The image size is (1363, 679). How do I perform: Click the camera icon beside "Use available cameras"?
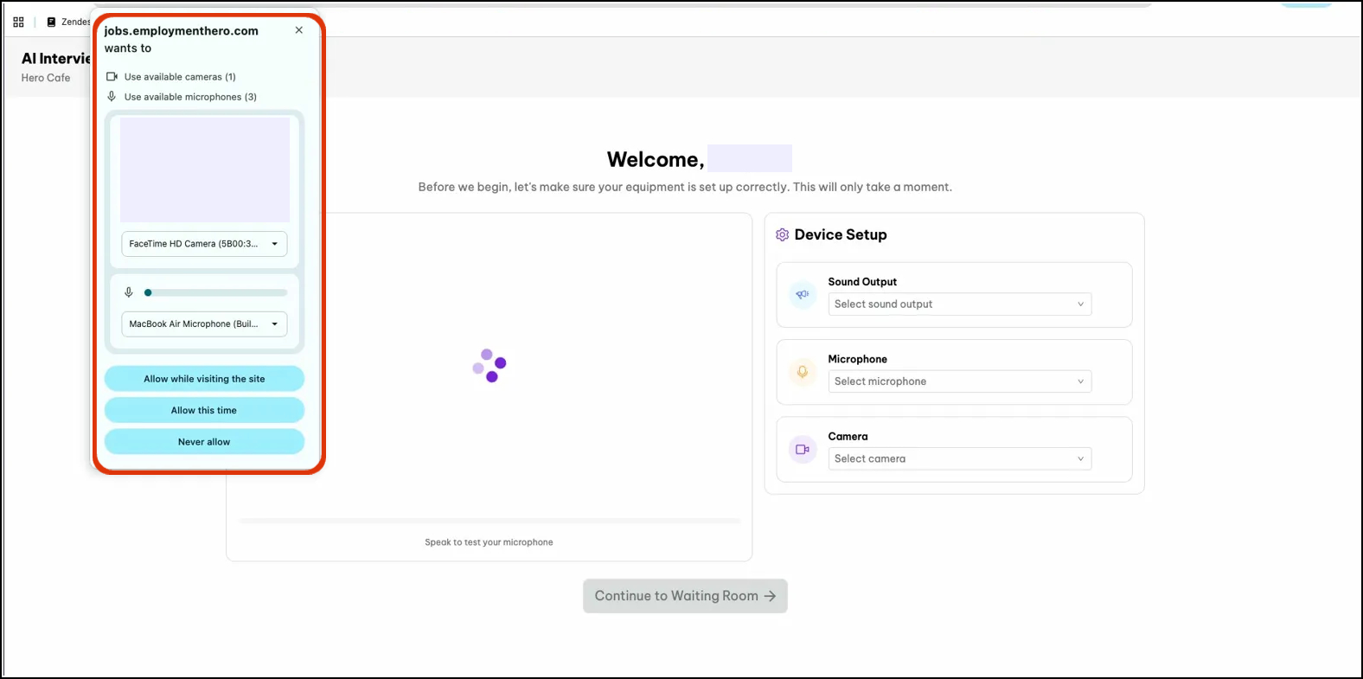point(112,77)
